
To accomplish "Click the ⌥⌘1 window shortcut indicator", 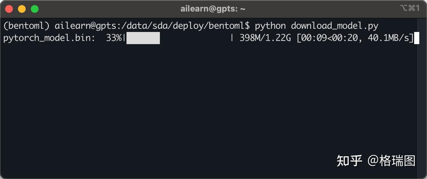I will [410, 8].
